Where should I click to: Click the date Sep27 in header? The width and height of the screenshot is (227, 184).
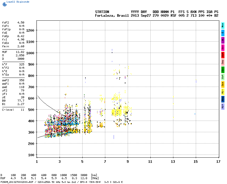coord(146,16)
